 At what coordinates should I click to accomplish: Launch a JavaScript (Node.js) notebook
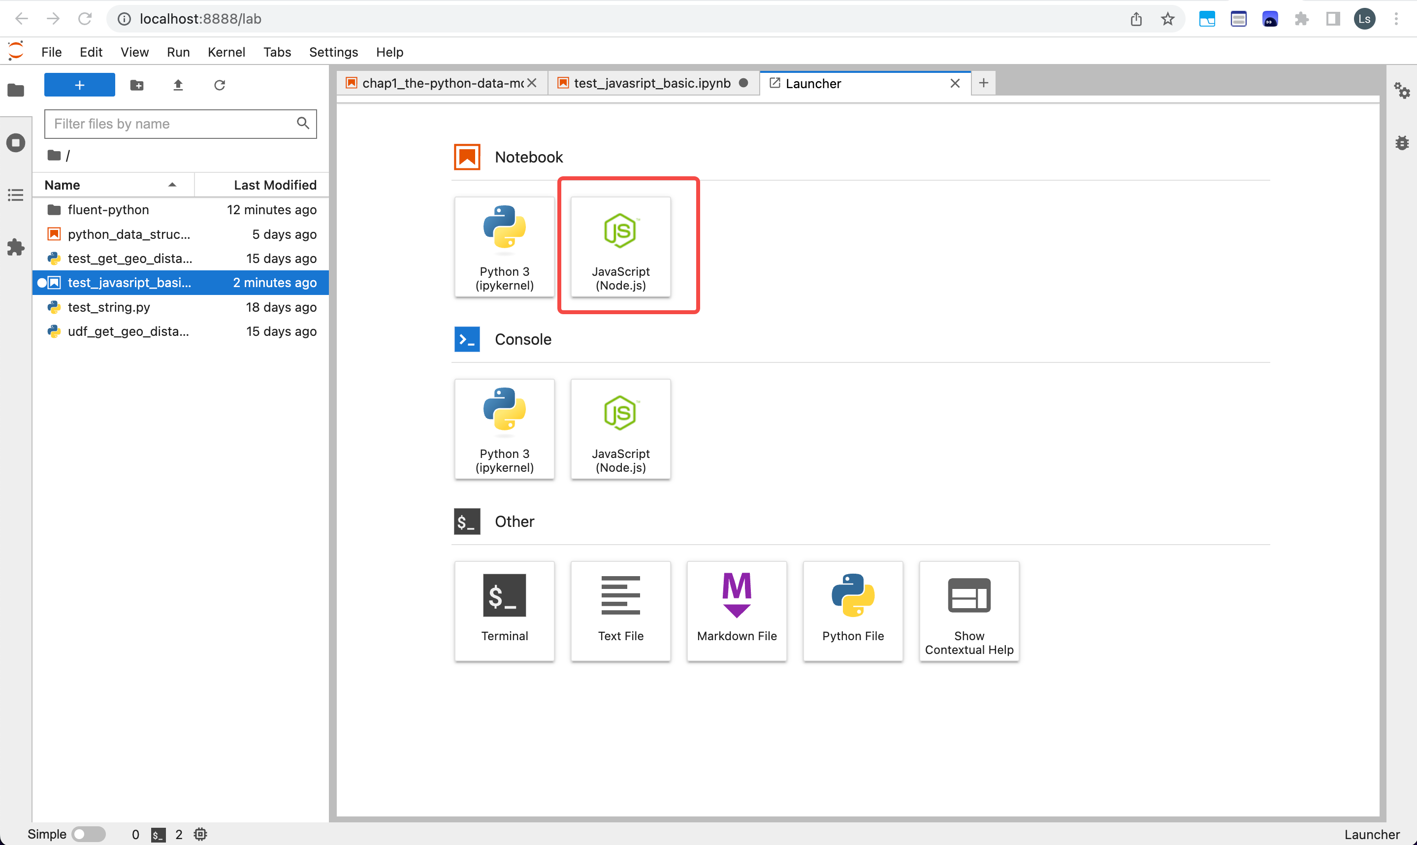620,247
